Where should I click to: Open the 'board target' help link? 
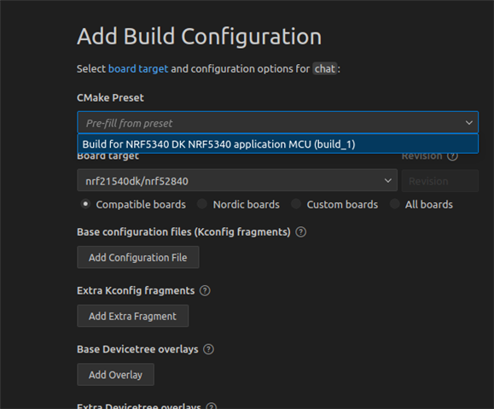(x=138, y=69)
